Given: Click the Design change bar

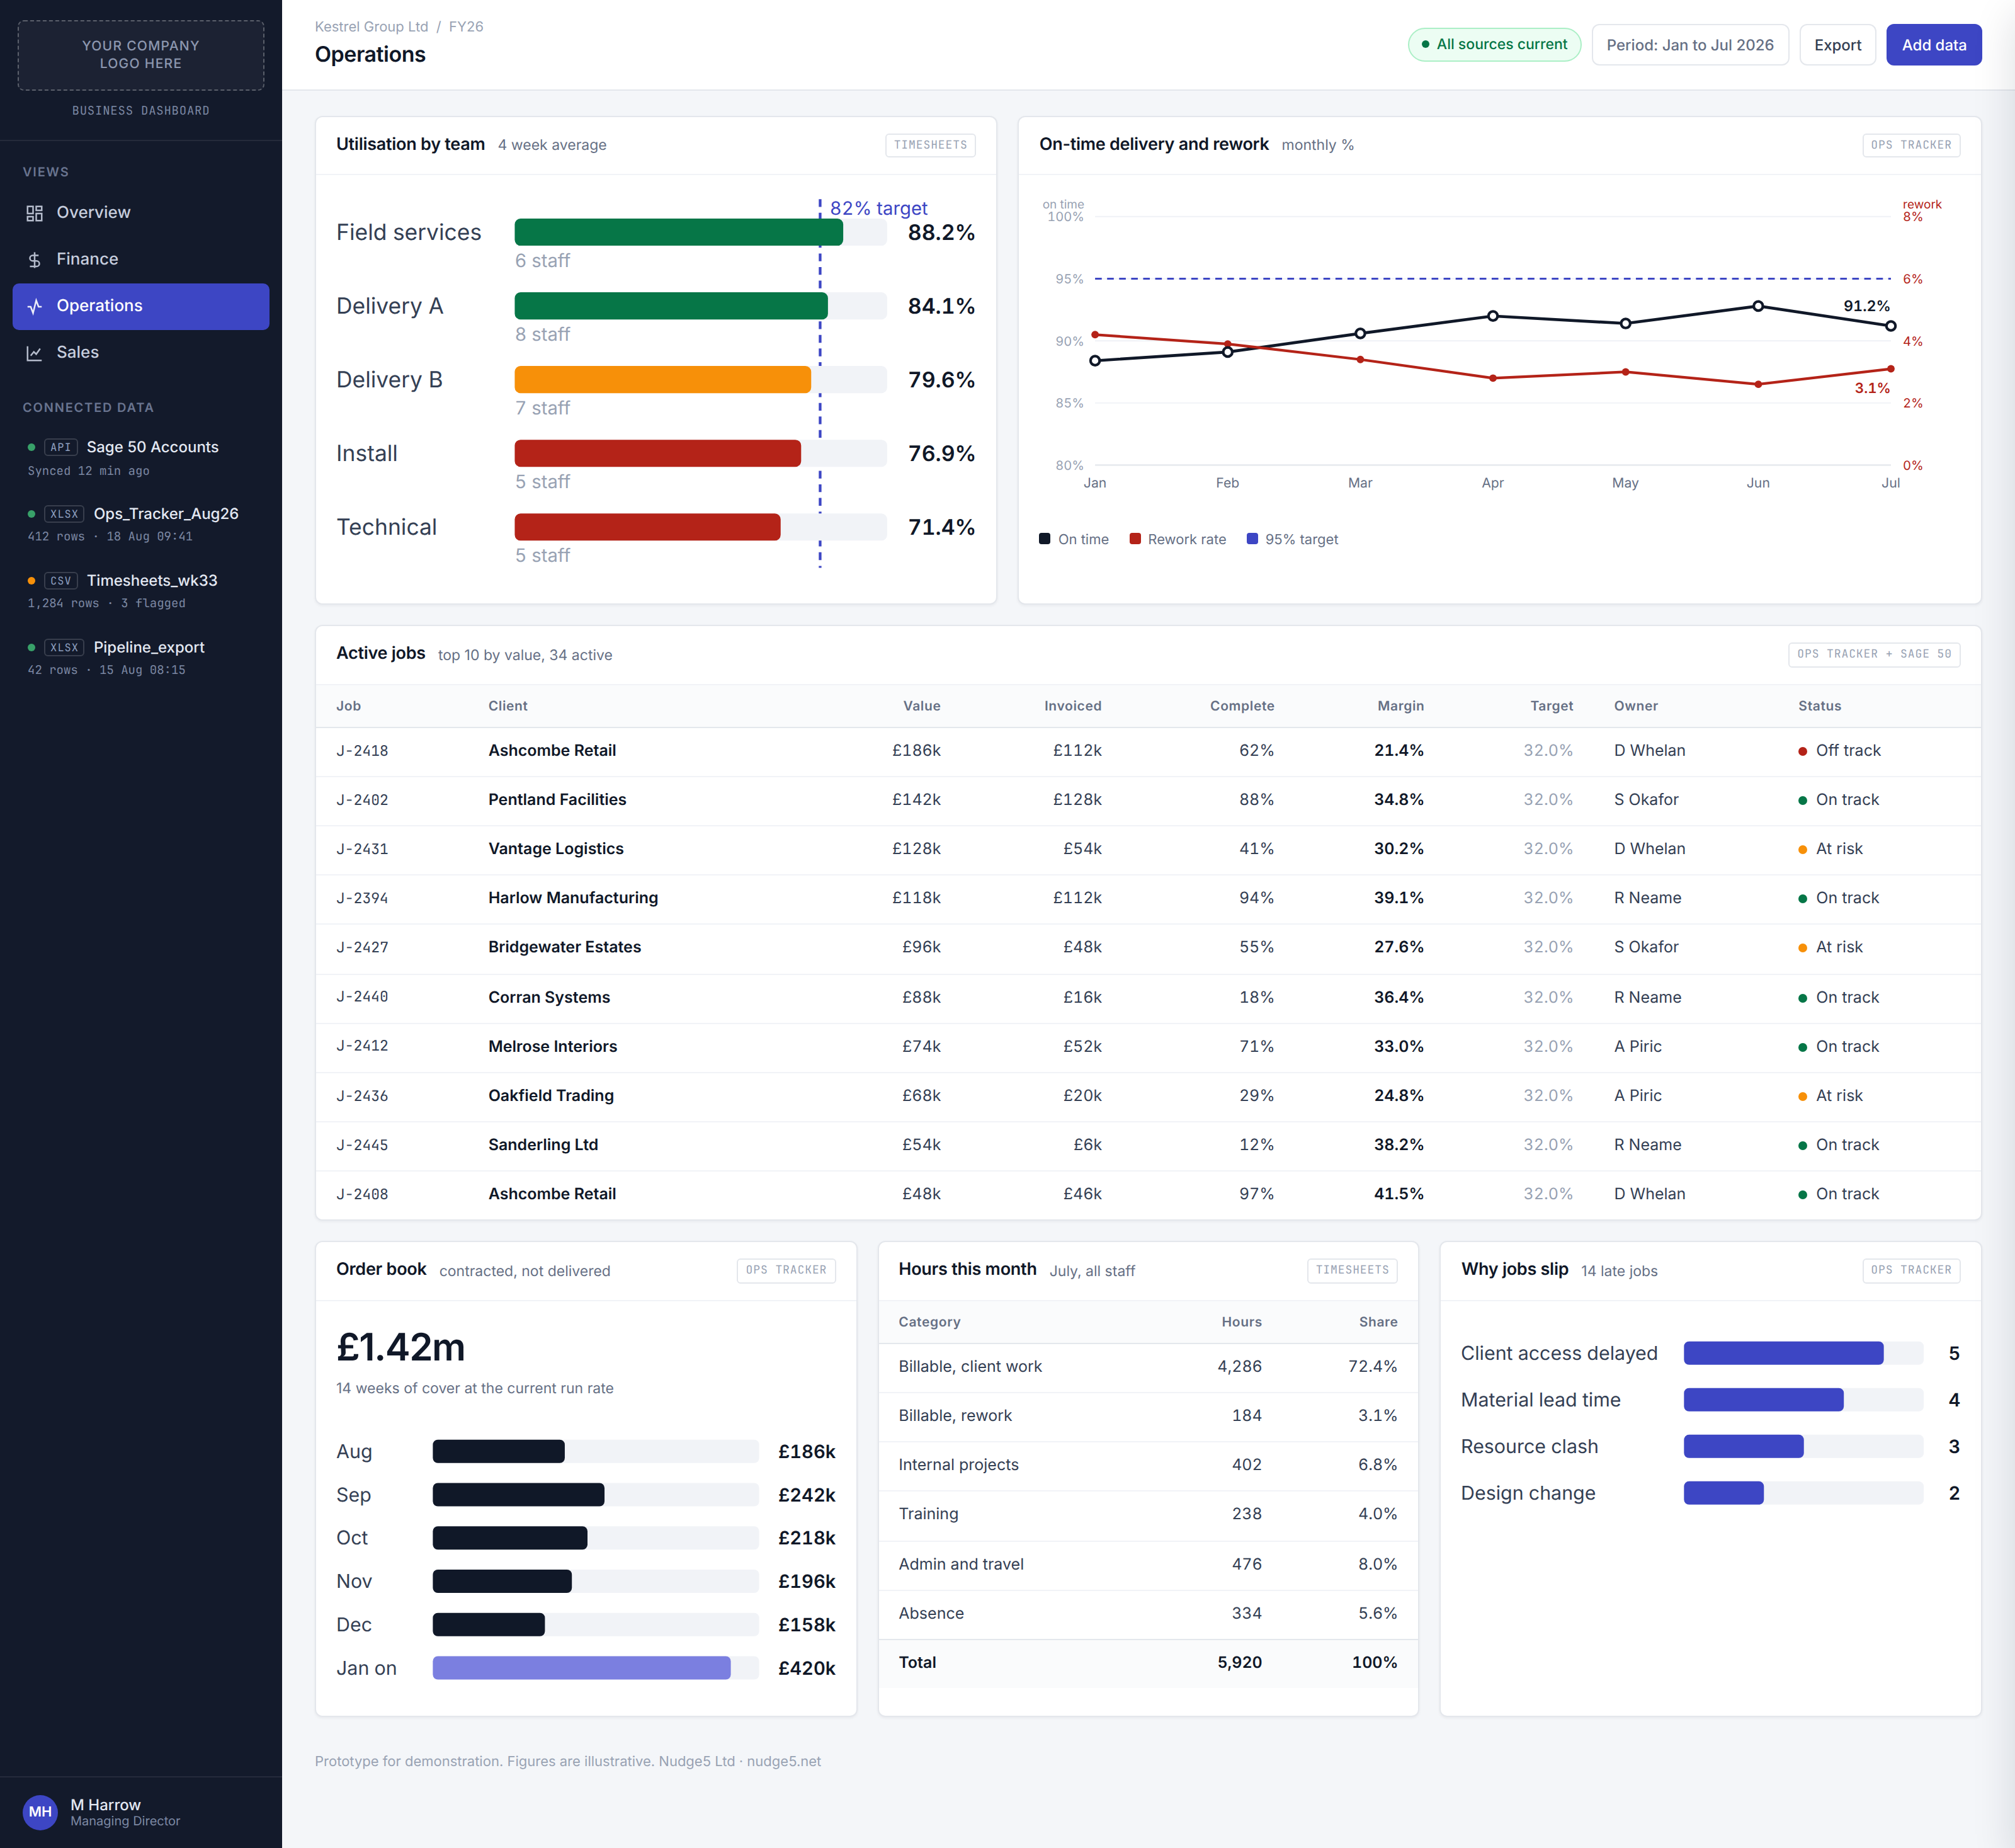Looking at the screenshot, I should pos(1723,1493).
